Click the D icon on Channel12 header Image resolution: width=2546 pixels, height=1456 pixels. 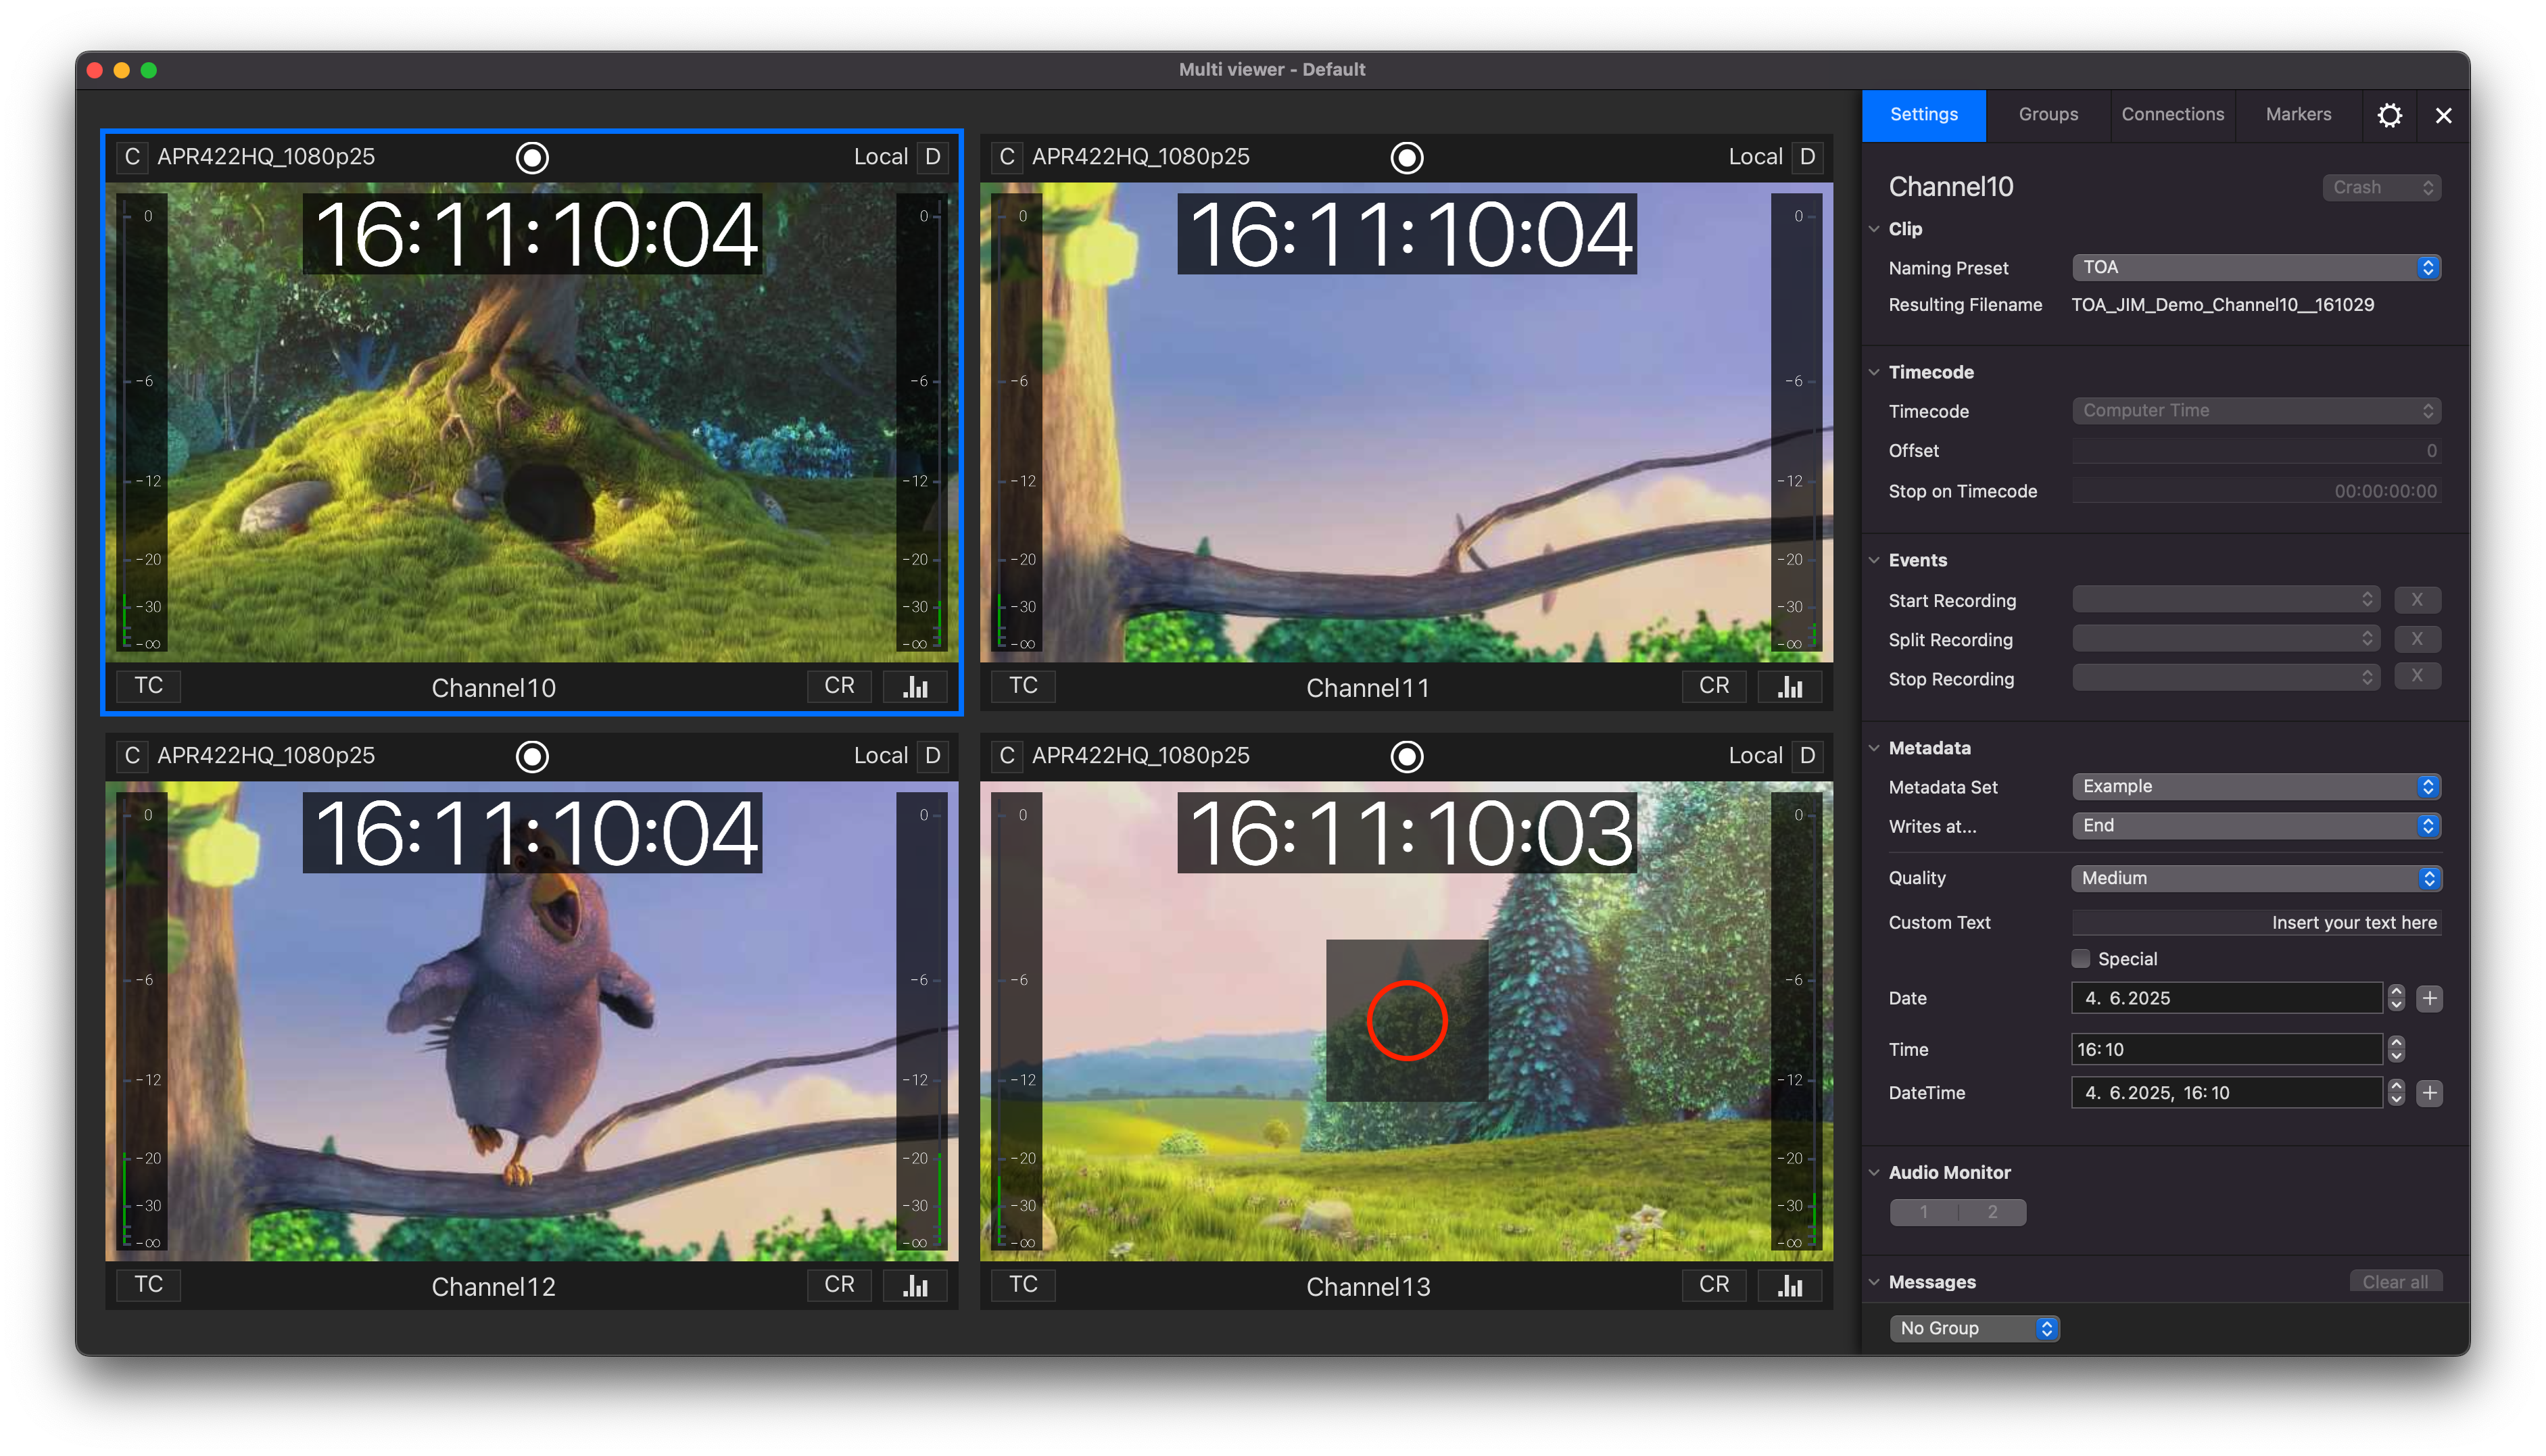(932, 756)
